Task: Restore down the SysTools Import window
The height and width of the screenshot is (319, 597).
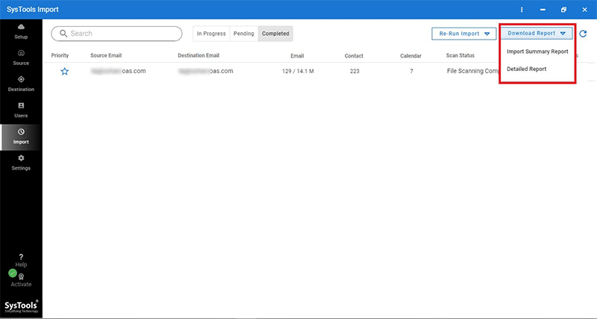Action: 564,10
